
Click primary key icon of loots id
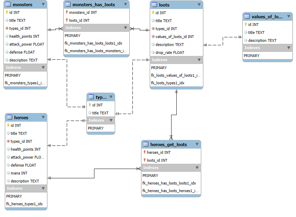tap(153, 13)
